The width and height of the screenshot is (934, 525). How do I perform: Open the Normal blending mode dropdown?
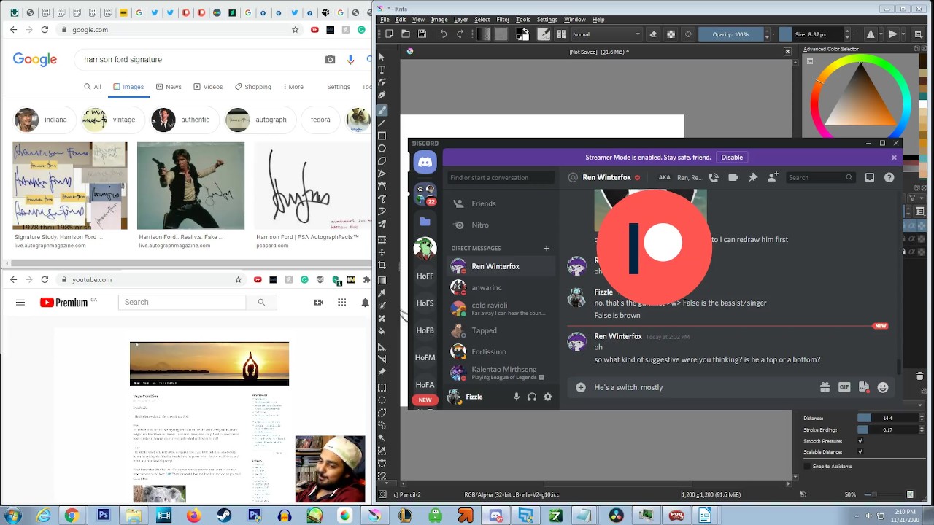point(606,34)
